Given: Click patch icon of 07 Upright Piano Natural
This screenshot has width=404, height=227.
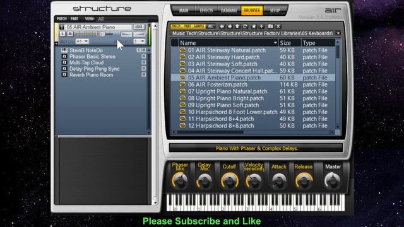Looking at the screenshot, I should pyautogui.click(x=182, y=91).
